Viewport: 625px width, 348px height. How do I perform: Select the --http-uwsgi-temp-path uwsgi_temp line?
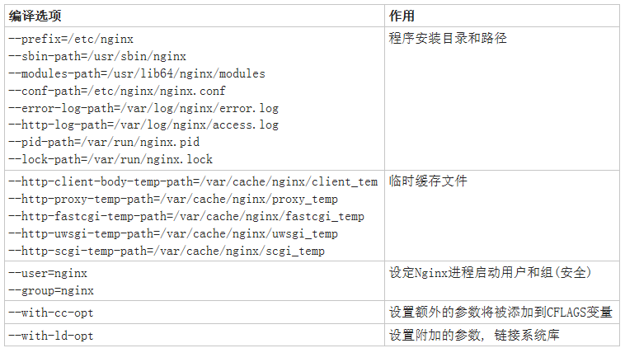coord(173,233)
